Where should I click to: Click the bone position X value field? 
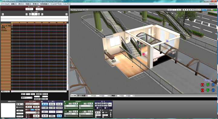91,95
